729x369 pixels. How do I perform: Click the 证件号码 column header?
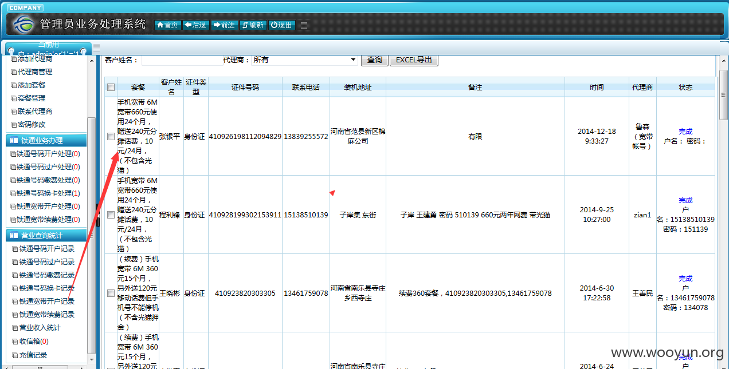click(x=245, y=88)
